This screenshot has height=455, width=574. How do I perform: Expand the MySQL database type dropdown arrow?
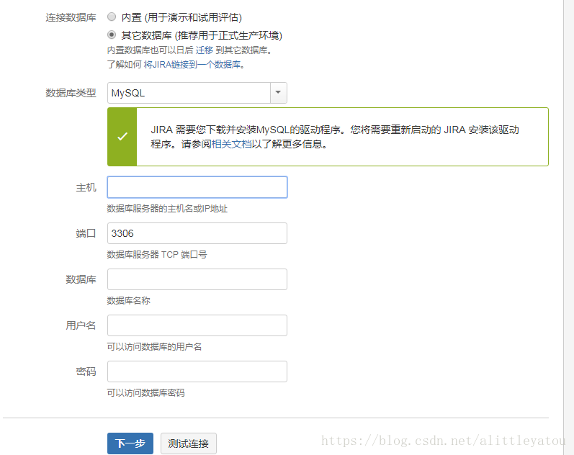coord(279,93)
